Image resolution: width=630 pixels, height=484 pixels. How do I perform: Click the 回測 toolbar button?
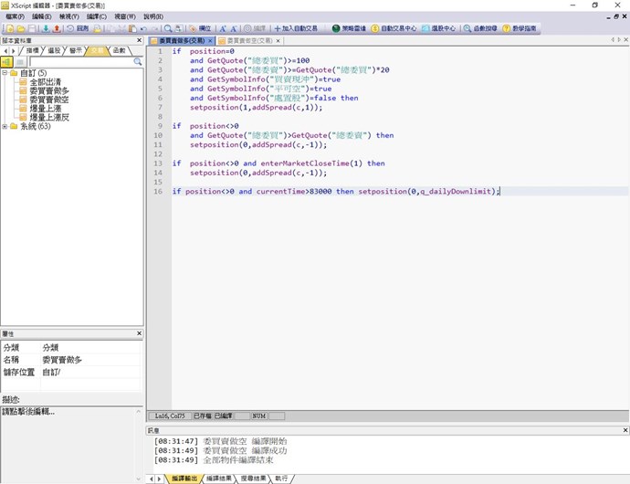[78, 28]
